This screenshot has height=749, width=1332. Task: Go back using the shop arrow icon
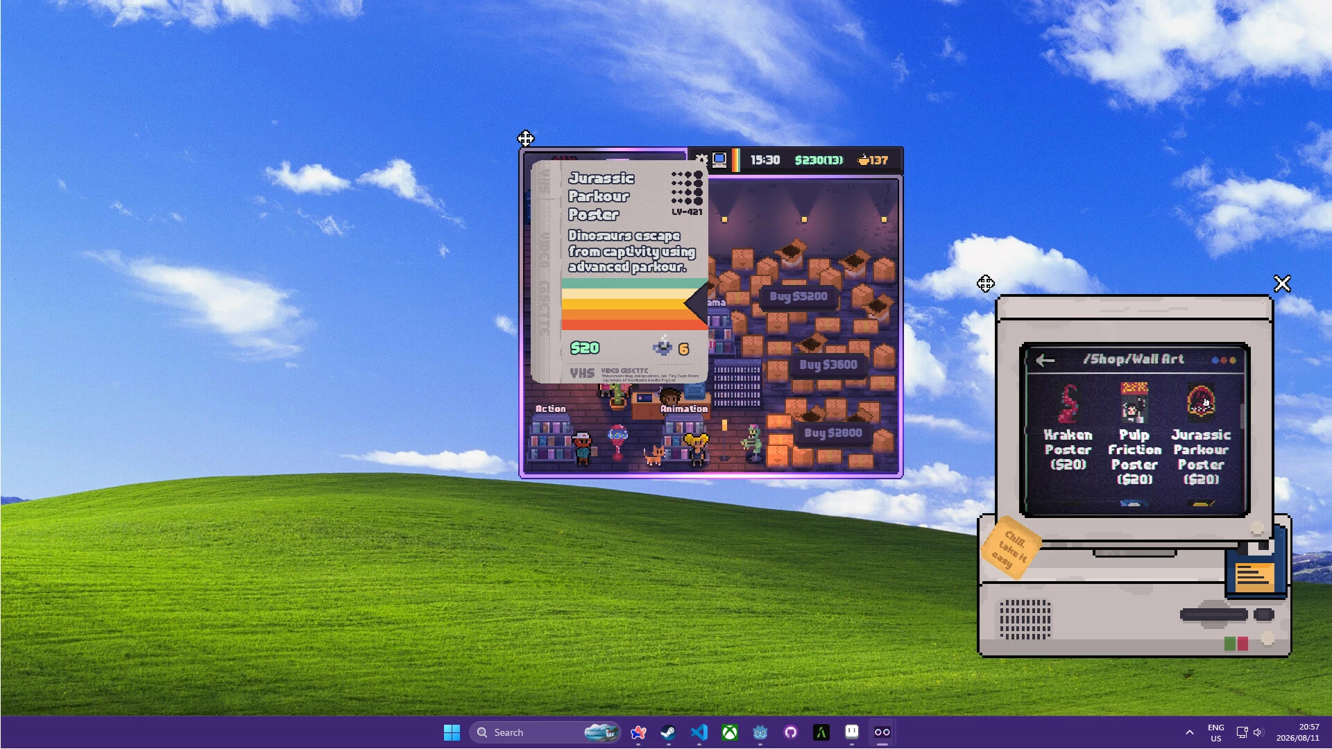click(x=1045, y=360)
